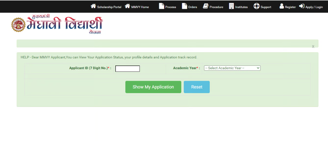Open the Orders menu item
This screenshot has height=141, width=328.
193,7
